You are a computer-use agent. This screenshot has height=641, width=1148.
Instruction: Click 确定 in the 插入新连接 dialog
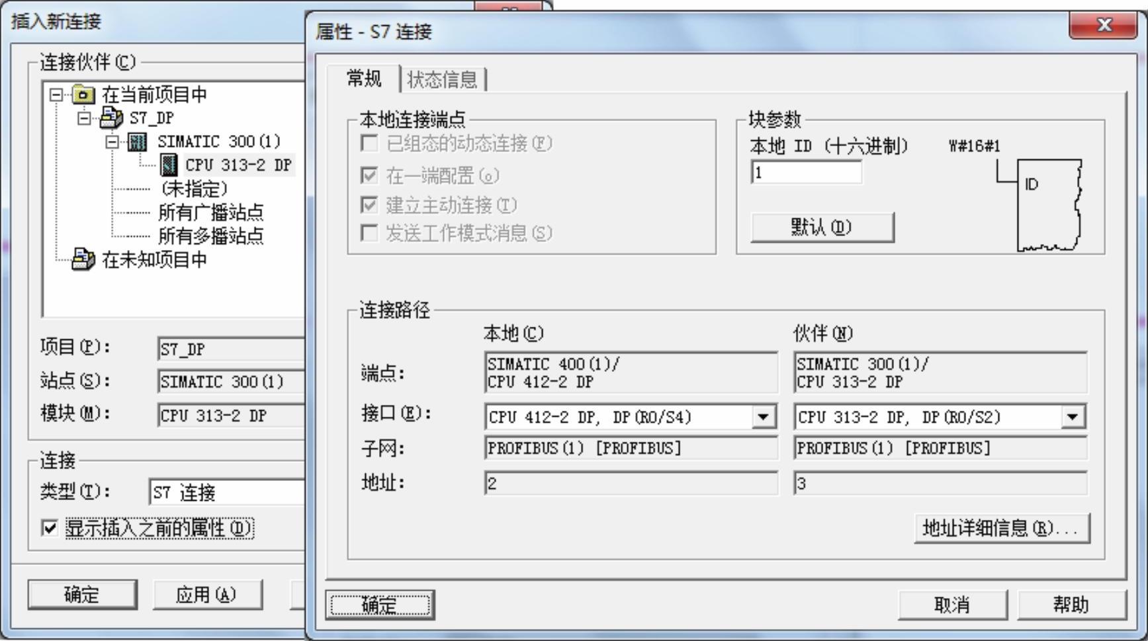pyautogui.click(x=82, y=595)
